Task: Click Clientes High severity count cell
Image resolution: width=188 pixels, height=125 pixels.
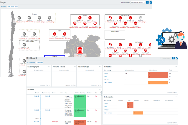Action: pyautogui.click(x=130, y=104)
